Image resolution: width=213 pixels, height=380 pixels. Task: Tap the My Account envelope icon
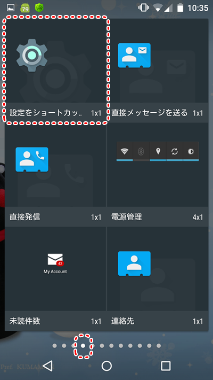click(55, 259)
